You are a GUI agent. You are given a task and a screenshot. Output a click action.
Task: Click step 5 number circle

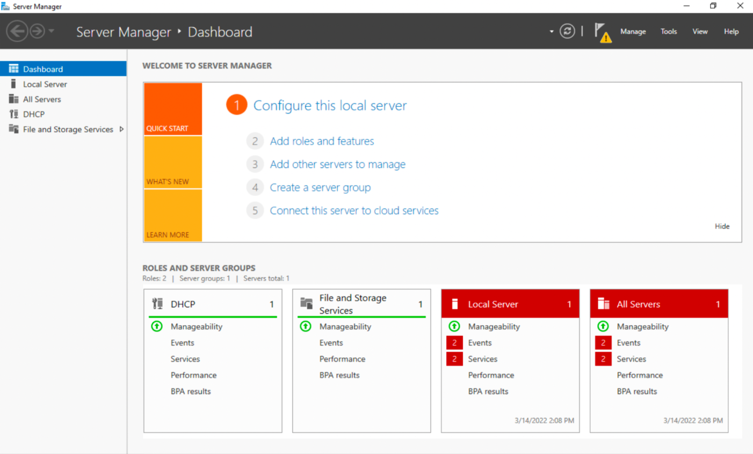point(255,210)
